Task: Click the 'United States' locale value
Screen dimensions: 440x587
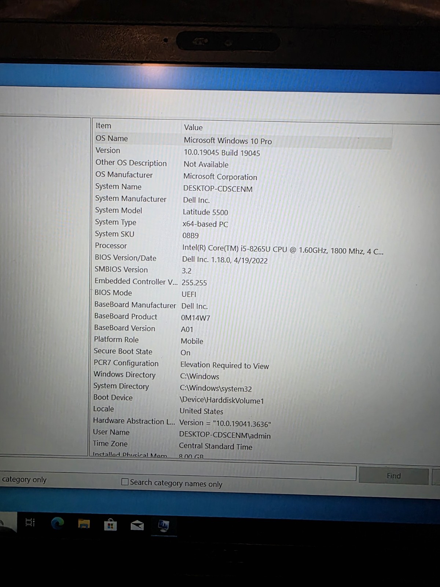Action: click(201, 411)
